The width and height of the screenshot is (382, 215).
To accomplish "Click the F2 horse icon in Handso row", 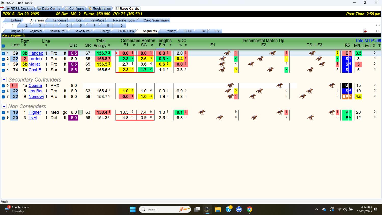I will point(273,53).
